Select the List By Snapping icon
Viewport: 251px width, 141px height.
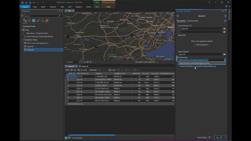(42, 20)
